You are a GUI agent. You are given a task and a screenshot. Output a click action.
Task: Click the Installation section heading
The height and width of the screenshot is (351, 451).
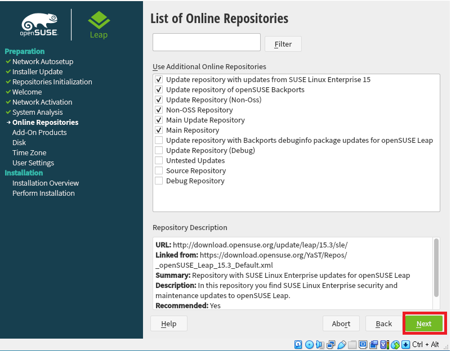click(x=24, y=173)
